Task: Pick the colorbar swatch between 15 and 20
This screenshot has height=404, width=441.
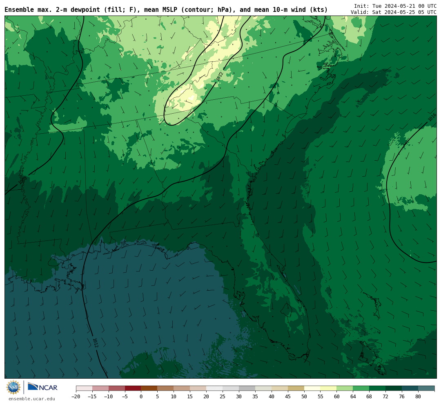Action: (198, 388)
